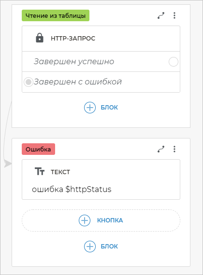
Task: Open the HTTP-ЗАПРОС block header
Action: point(101,39)
